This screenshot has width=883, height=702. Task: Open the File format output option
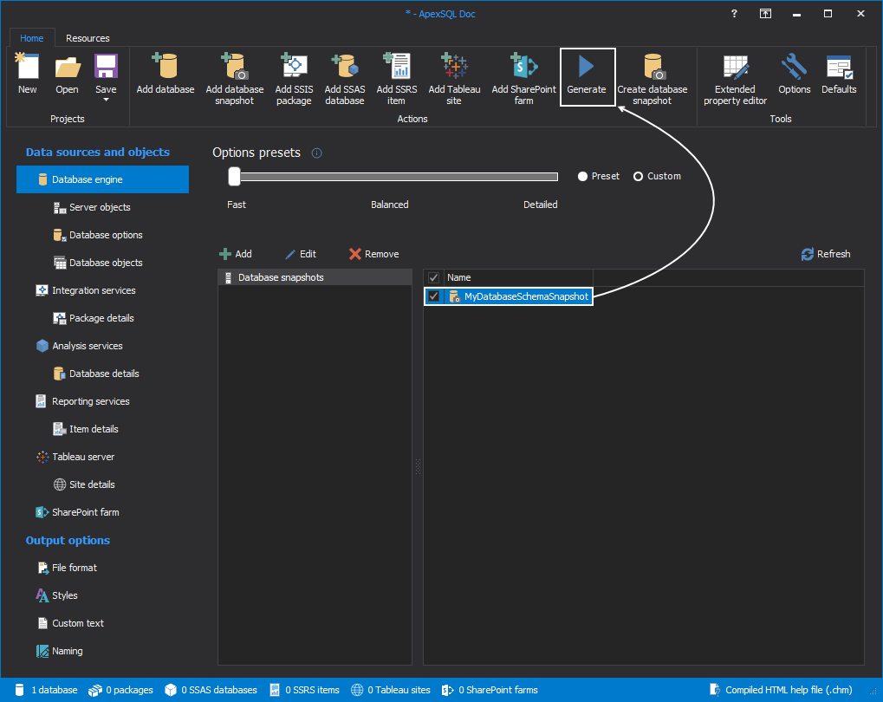click(67, 568)
